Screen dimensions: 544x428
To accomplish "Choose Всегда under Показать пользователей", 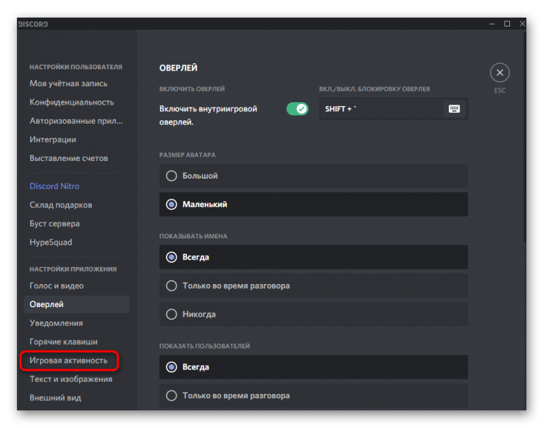I will 313,367.
